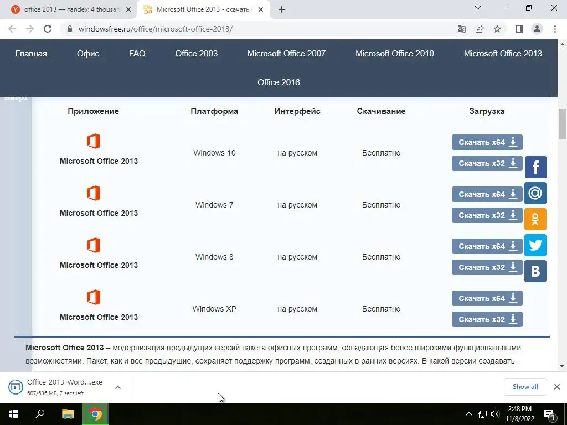Download x64 for Windows 10
567x425 pixels.
tap(487, 142)
